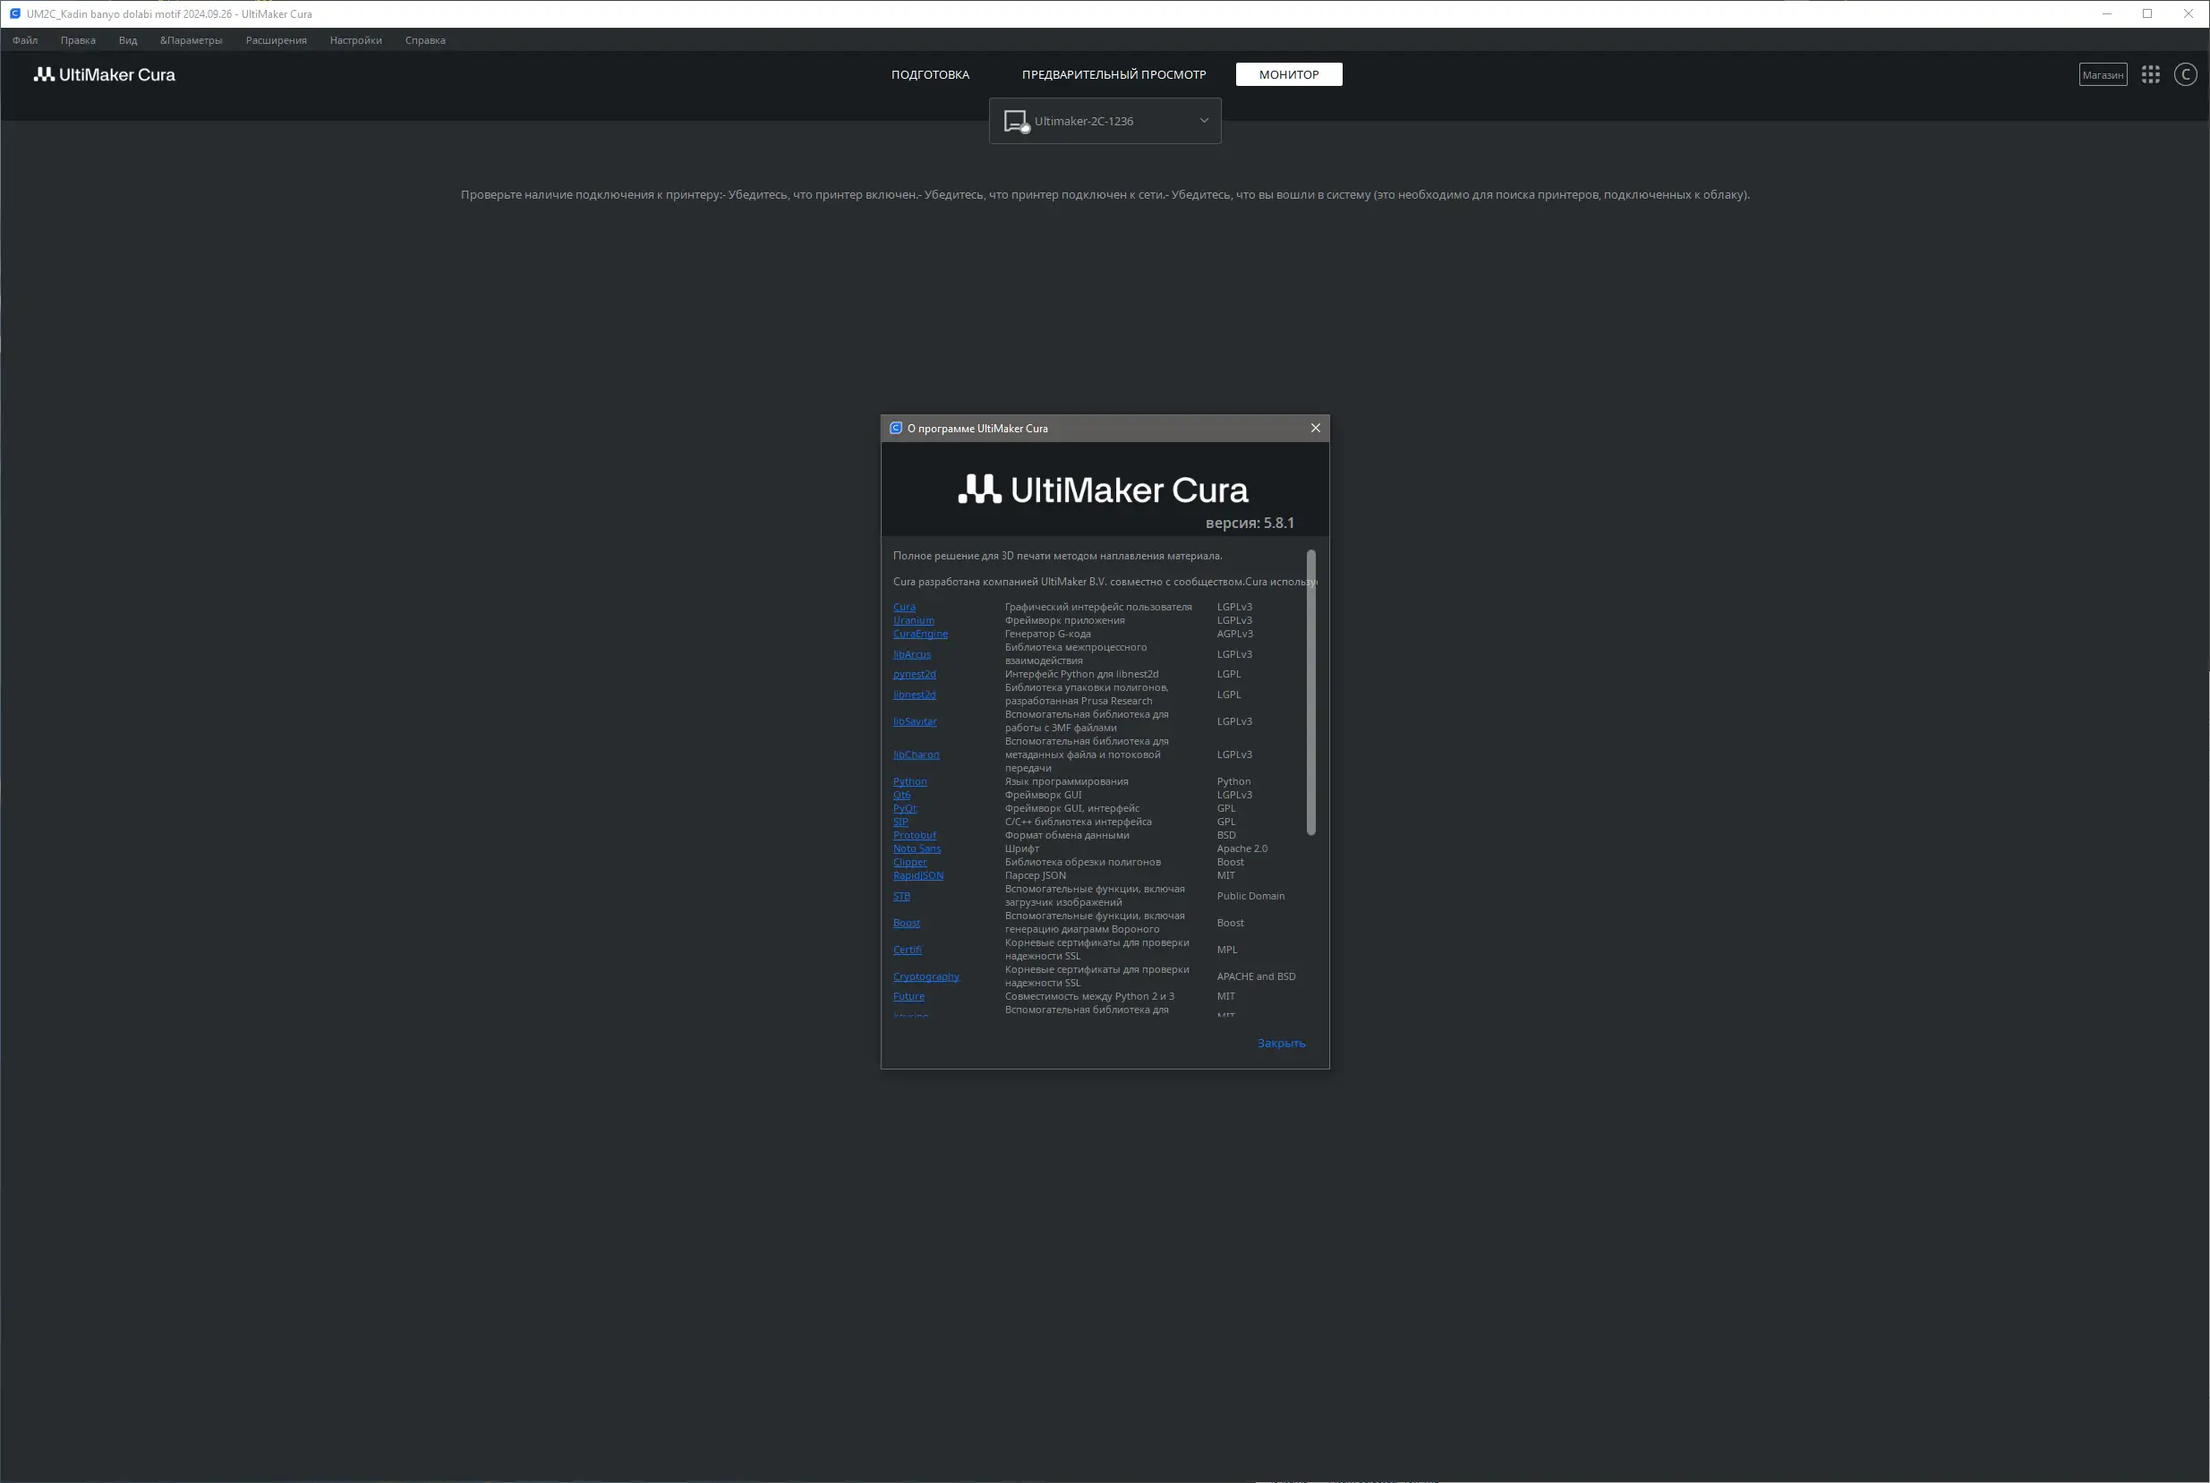The image size is (2210, 1483).
Task: Close the About UltiMaker Cura dialog
Action: (1315, 429)
